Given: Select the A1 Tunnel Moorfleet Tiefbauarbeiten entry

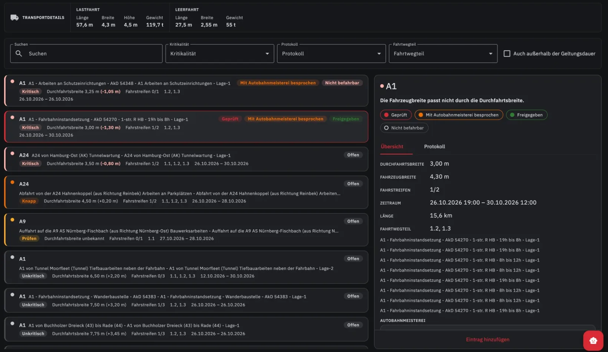Looking at the screenshot, I should tap(186, 267).
